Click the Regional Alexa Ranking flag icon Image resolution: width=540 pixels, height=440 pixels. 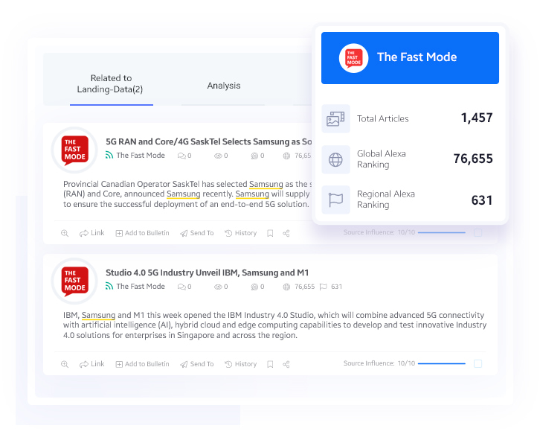pos(335,200)
